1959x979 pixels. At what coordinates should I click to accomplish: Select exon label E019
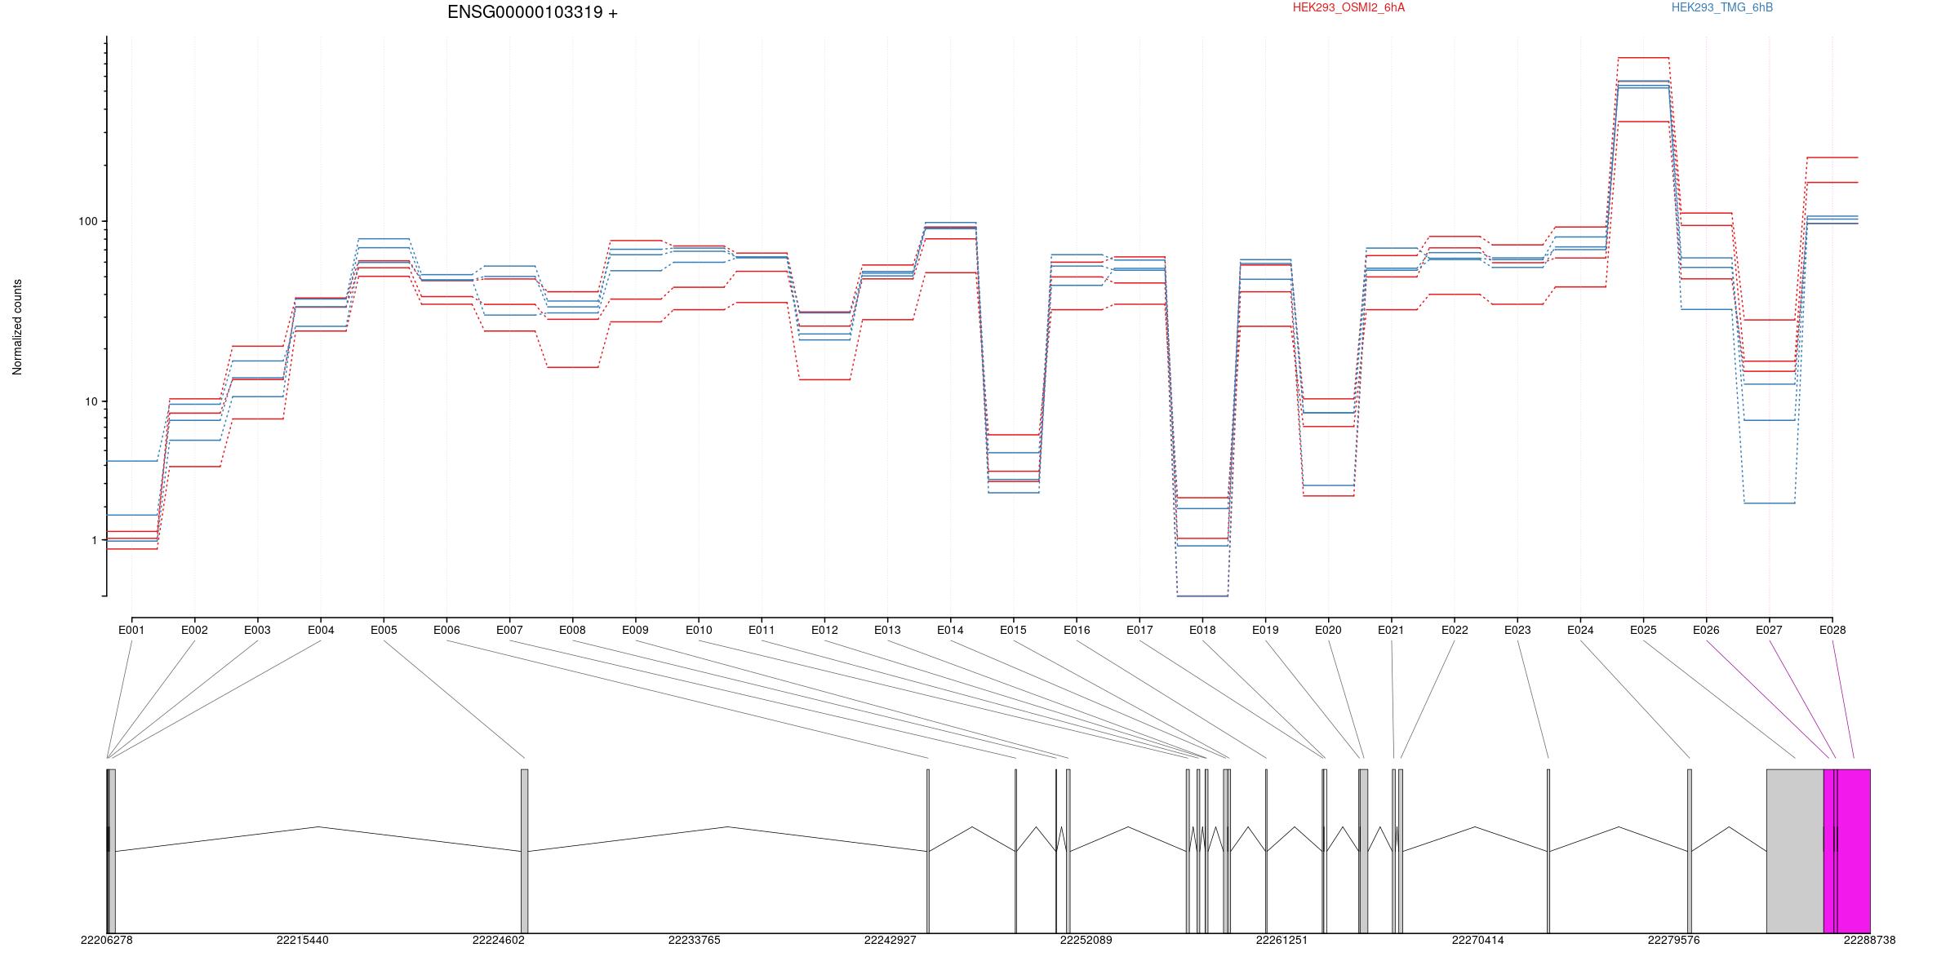1265,630
